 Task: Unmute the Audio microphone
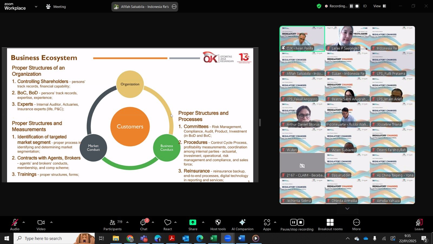pos(15,225)
